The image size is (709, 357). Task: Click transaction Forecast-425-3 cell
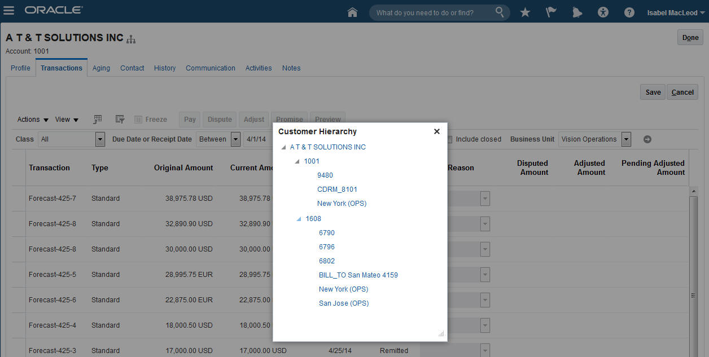52,351
